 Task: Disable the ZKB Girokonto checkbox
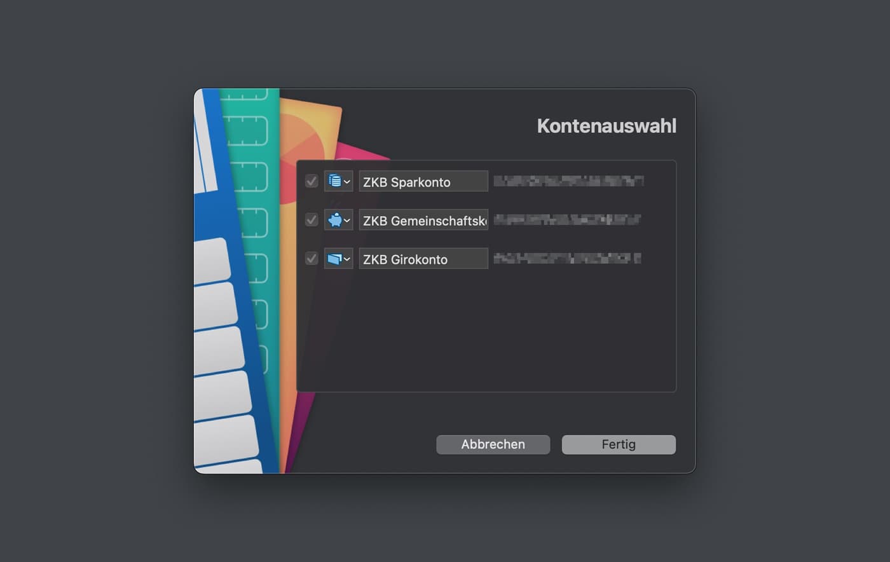coord(311,258)
